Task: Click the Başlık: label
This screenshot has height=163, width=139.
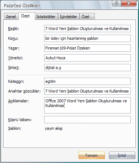Action: [13, 29]
